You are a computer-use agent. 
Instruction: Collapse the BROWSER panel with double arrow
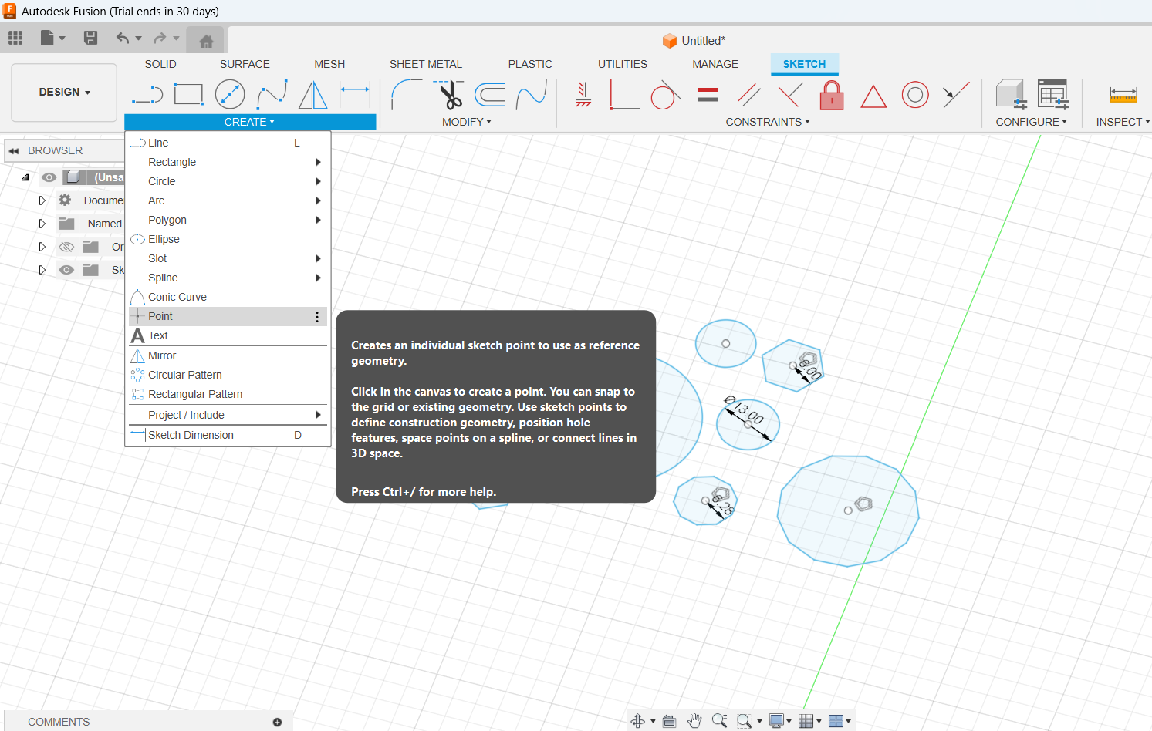click(x=13, y=150)
